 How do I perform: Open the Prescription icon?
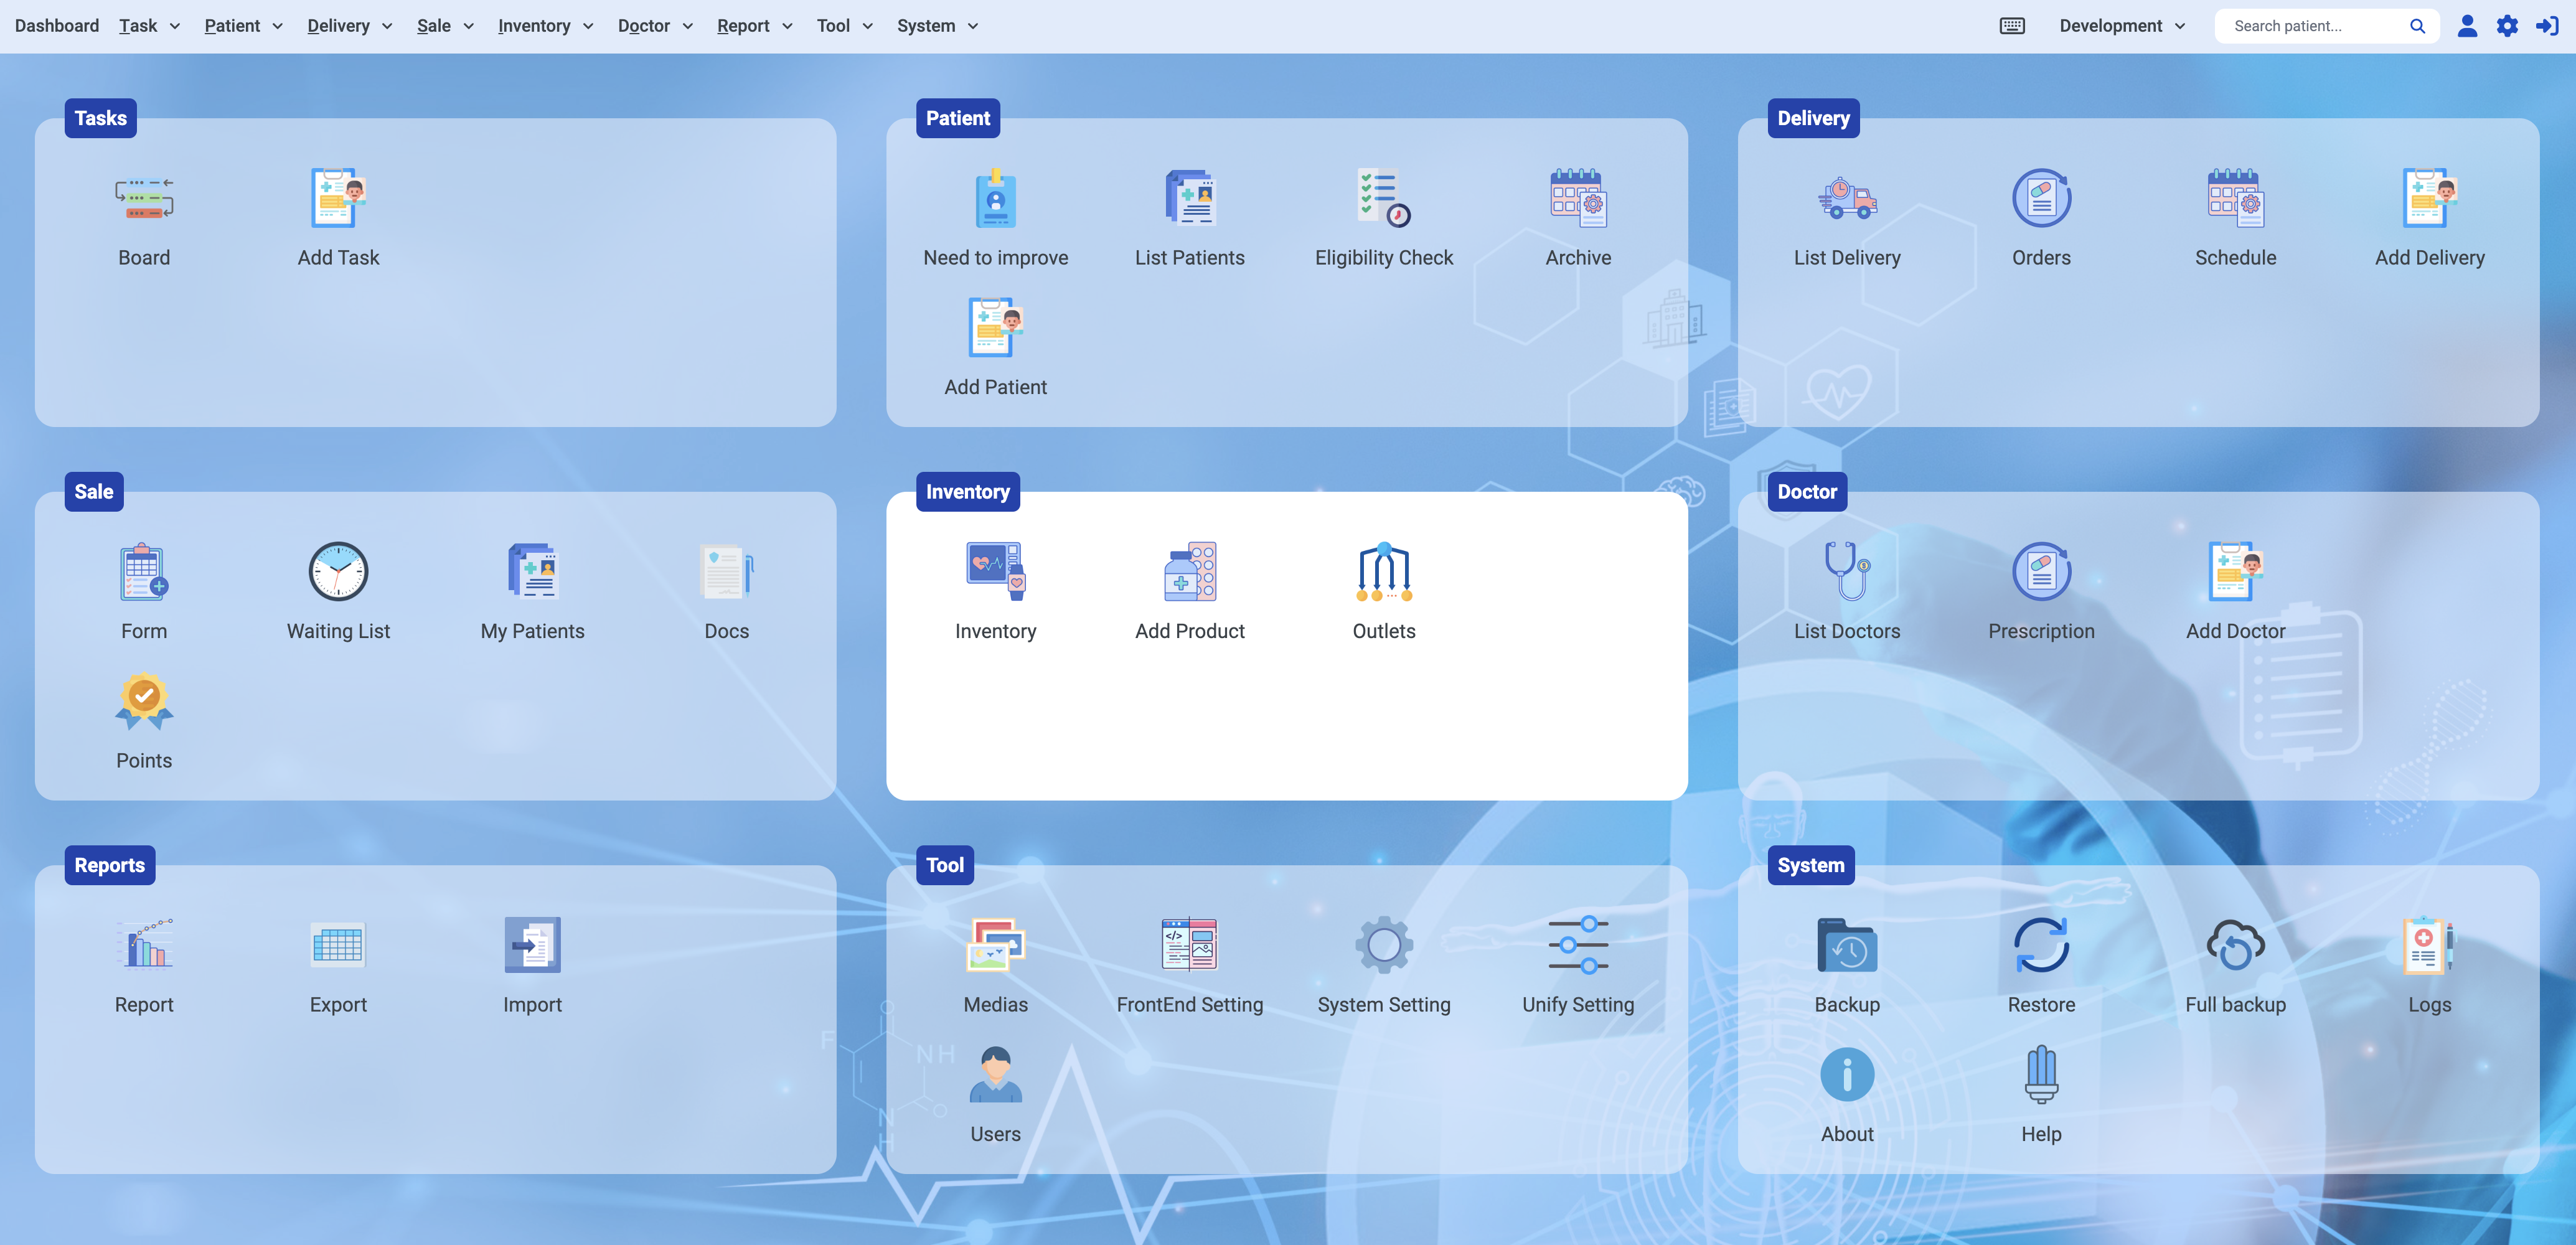tap(2041, 572)
